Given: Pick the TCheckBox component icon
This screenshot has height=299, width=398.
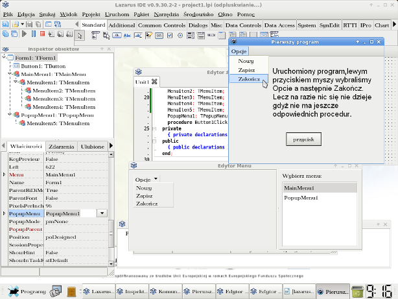Looking at the screenshot, I should tap(170, 36).
